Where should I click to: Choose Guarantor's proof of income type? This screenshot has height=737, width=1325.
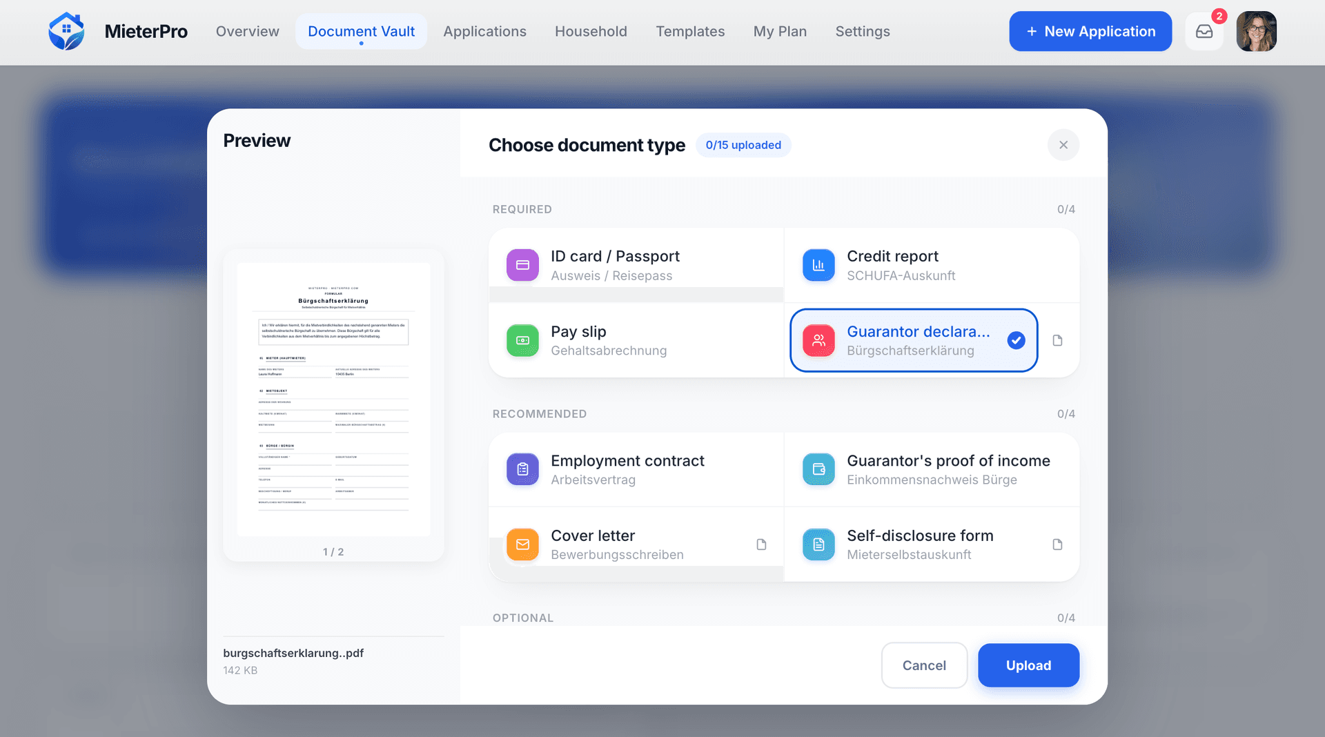pyautogui.click(x=932, y=469)
